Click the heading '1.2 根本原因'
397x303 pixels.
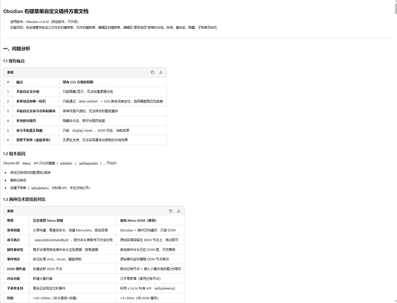pyautogui.click(x=14, y=154)
